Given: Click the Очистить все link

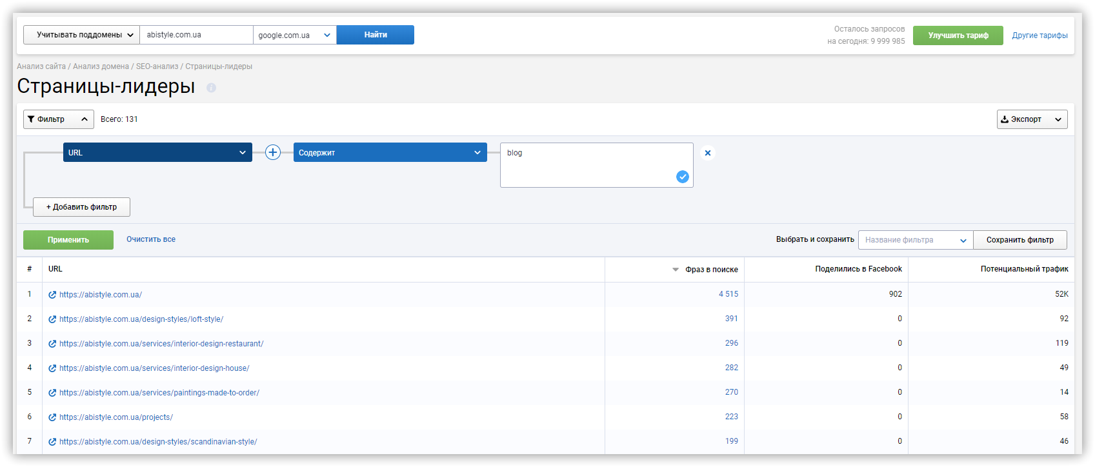Looking at the screenshot, I should pyautogui.click(x=151, y=239).
